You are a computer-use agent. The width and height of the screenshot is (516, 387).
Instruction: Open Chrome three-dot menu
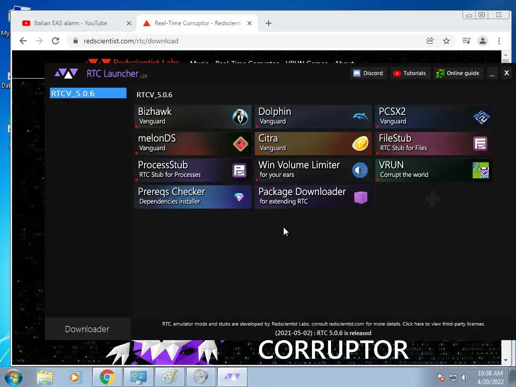499,41
